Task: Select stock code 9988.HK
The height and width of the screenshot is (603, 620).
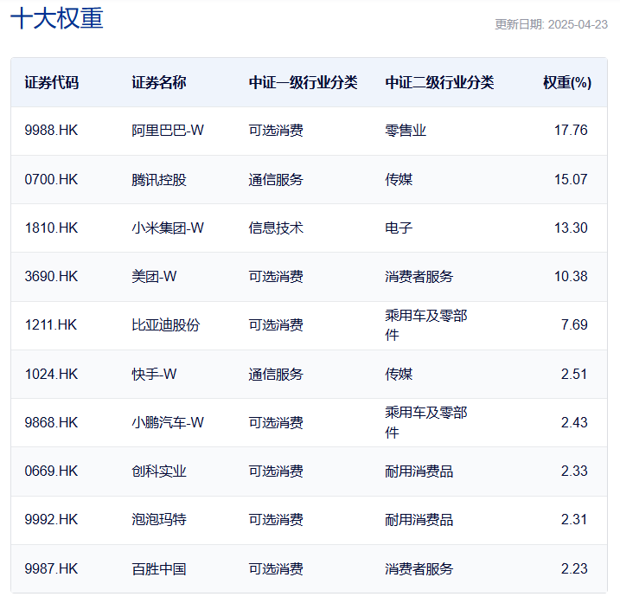Action: [x=51, y=130]
